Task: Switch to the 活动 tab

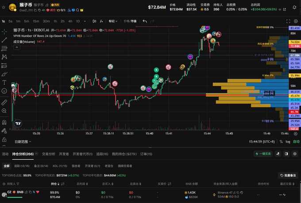Action: (5, 154)
